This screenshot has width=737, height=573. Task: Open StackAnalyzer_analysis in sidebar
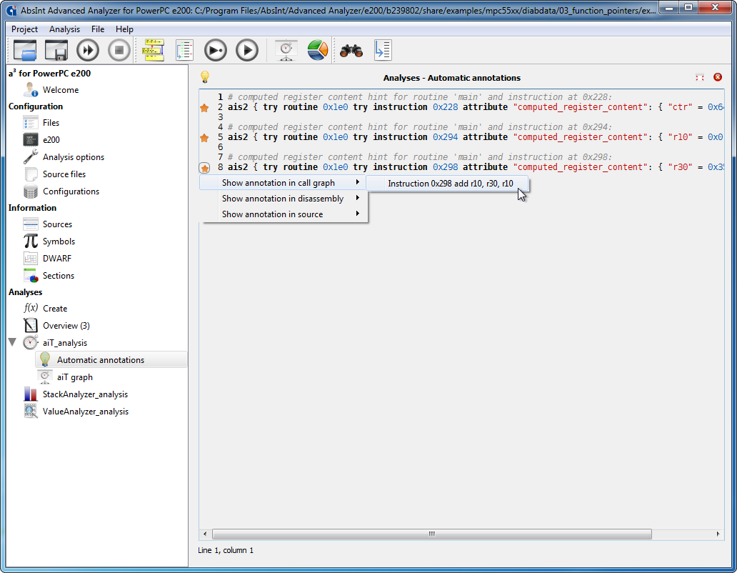tap(85, 394)
